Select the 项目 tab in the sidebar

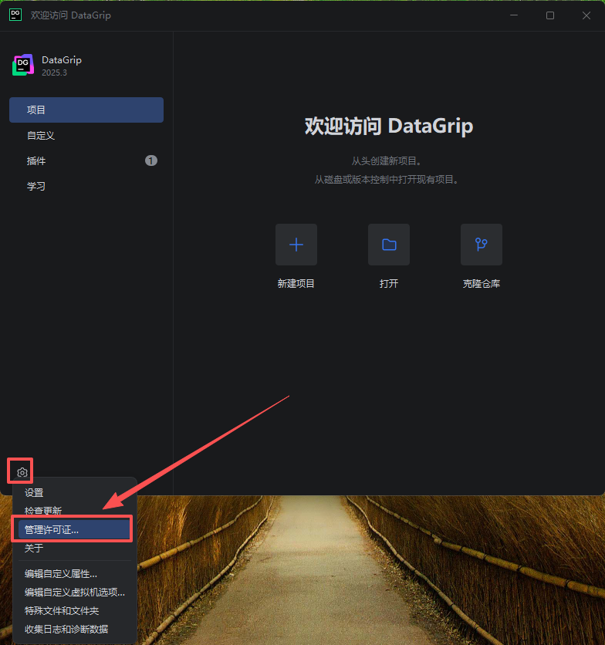click(86, 110)
